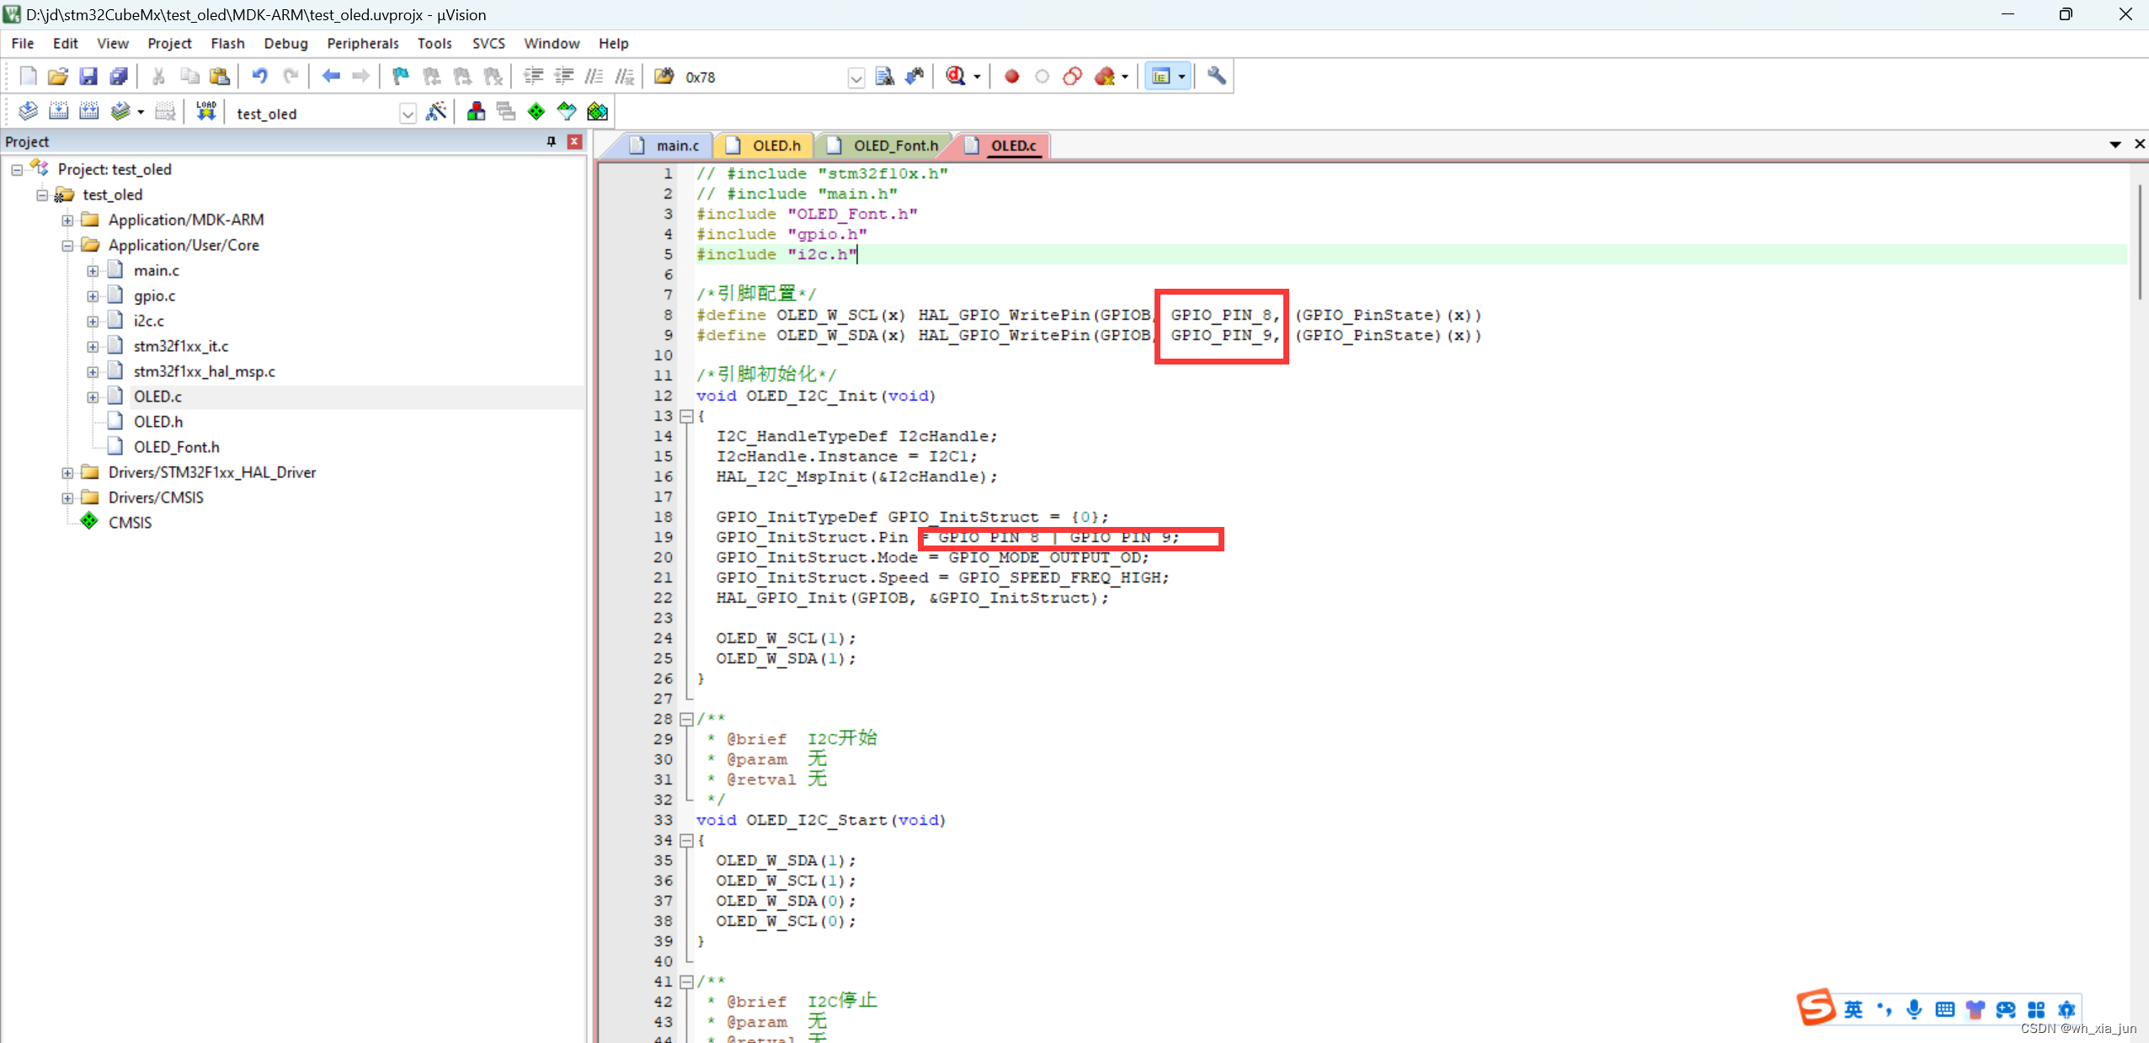
Task: Switch to the OLED_Font.h tab
Action: pyautogui.click(x=895, y=145)
